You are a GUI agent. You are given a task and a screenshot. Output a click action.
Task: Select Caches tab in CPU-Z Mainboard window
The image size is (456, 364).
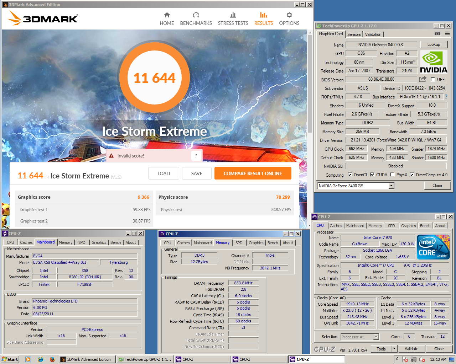click(x=26, y=242)
